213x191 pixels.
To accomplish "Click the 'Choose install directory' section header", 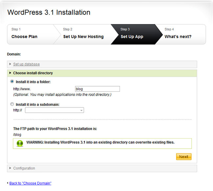I will (x=102, y=73).
